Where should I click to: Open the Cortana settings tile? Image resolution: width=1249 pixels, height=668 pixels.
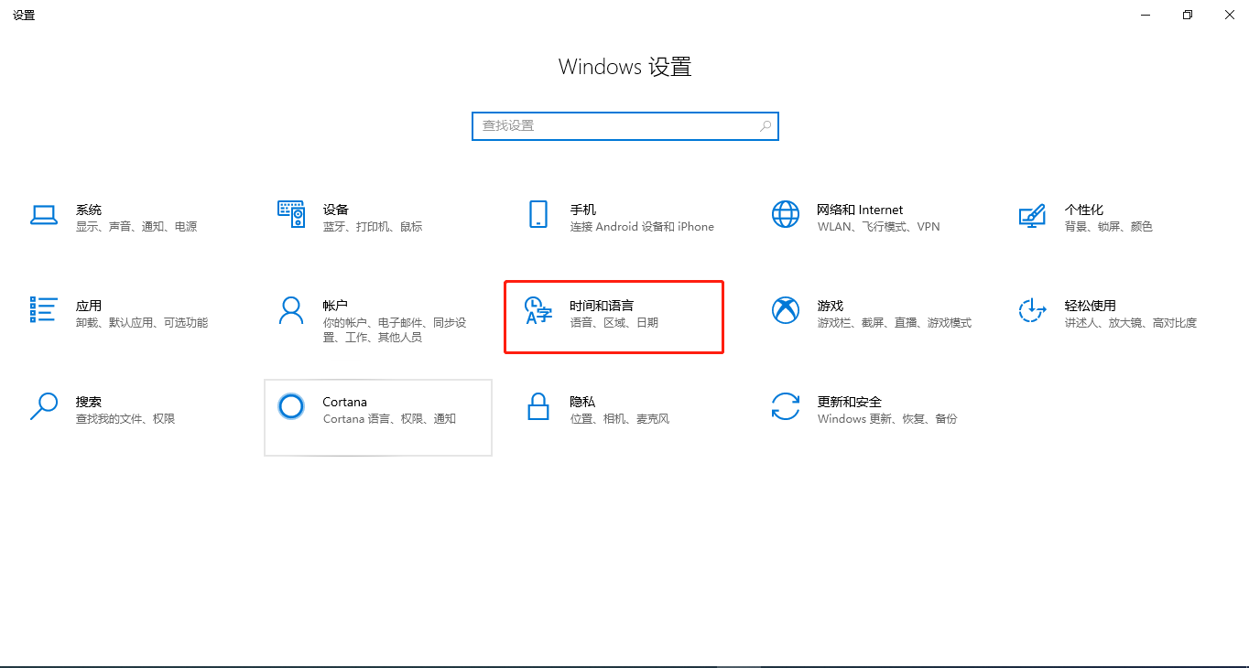377,417
